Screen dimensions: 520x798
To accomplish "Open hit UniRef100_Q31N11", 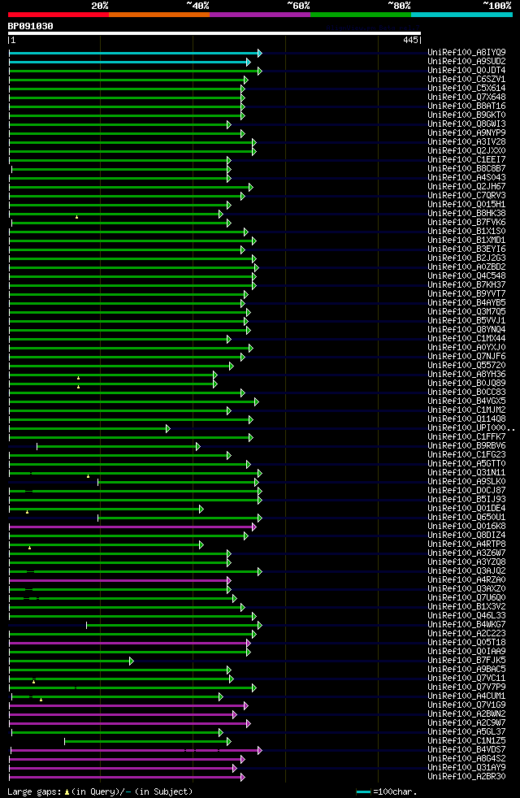I will coord(466,473).
